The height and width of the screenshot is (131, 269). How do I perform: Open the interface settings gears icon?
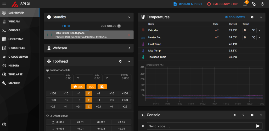[254, 4]
